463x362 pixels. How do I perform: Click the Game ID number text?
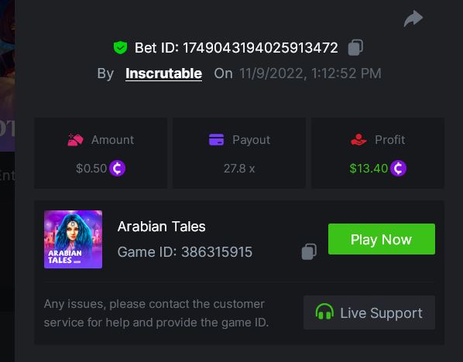[x=217, y=252]
